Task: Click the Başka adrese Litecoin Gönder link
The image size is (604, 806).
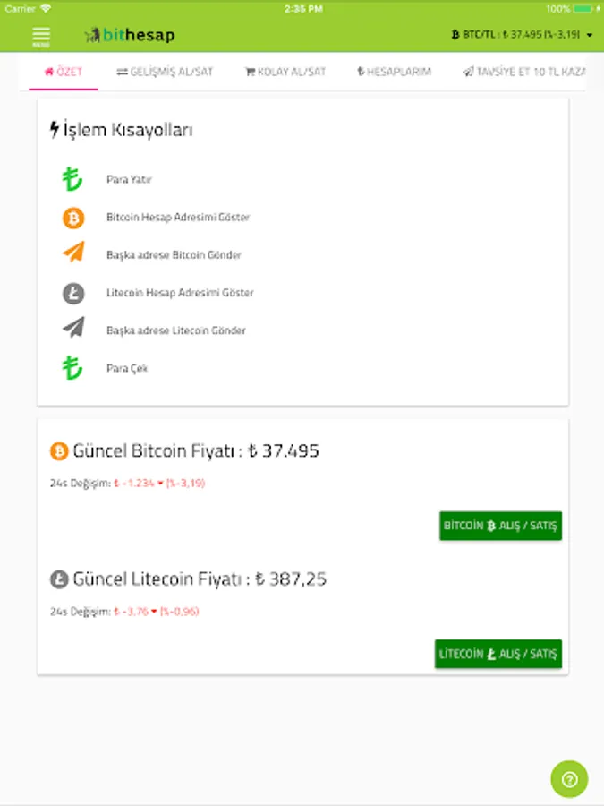Action: [175, 330]
